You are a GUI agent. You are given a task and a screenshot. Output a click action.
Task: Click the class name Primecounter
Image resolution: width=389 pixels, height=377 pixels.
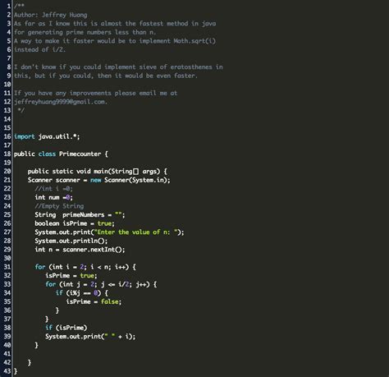(80, 154)
